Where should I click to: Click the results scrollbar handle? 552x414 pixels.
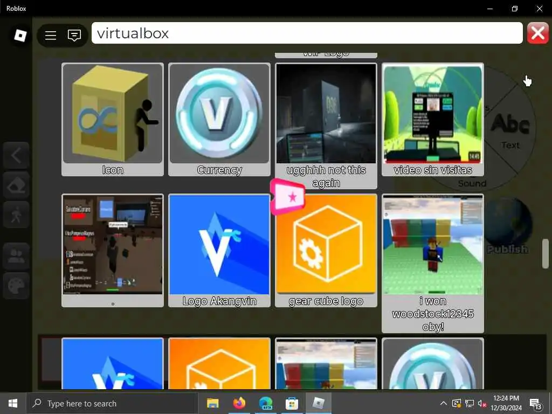546,253
